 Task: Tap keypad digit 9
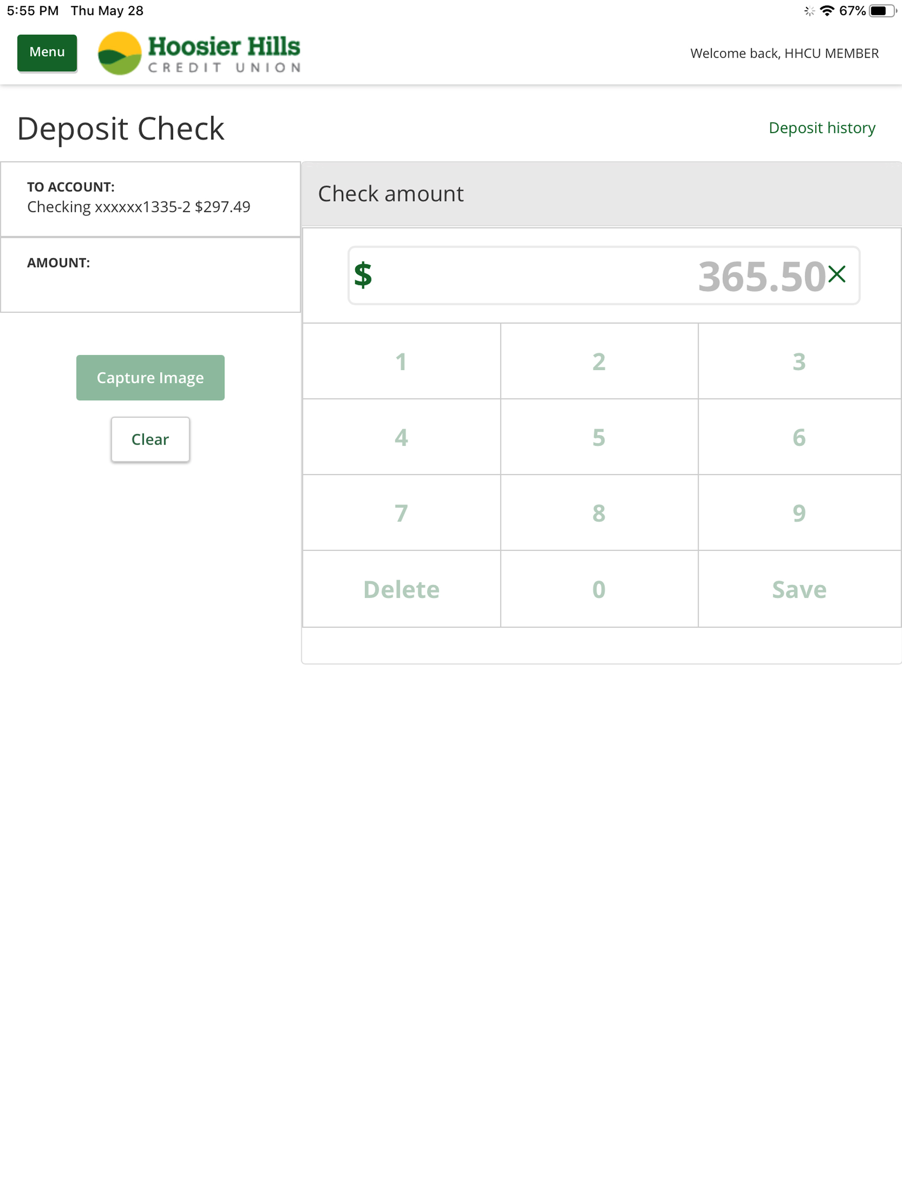(799, 512)
